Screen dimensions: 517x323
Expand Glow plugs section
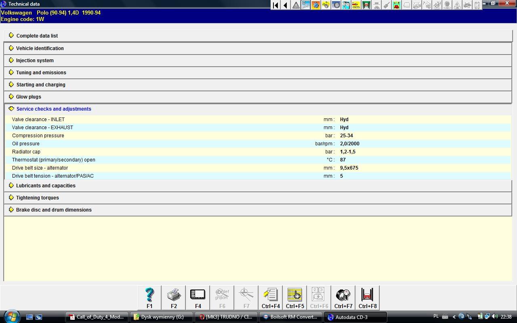click(x=258, y=96)
